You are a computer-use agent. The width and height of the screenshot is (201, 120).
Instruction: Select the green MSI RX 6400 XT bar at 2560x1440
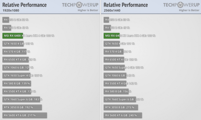111,36
